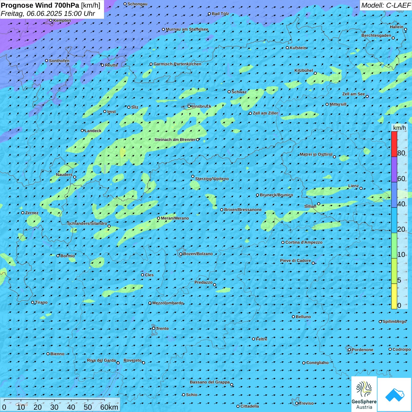
Task: Pick the green legend color for 10–20 km/h
Action: pos(394,245)
